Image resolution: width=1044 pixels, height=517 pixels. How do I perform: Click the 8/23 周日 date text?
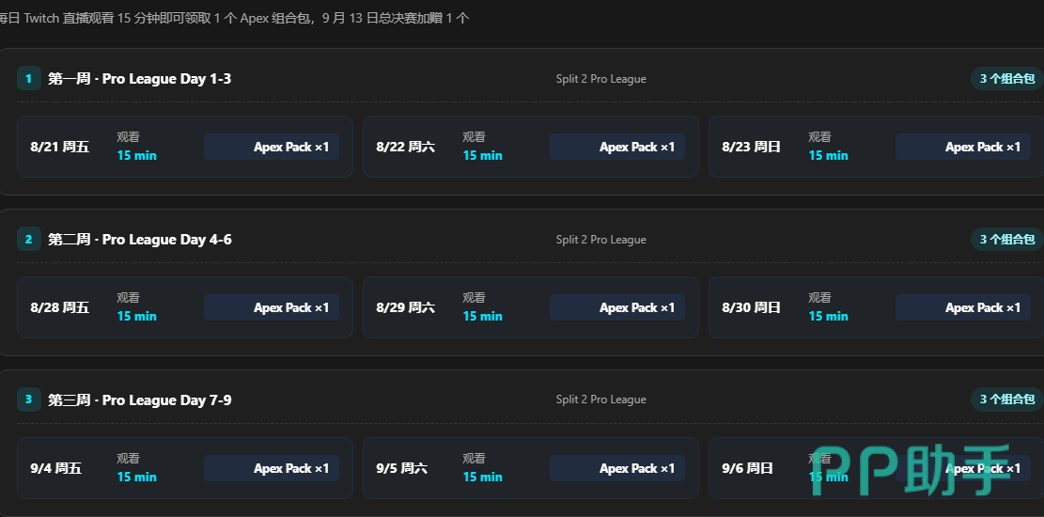point(751,147)
